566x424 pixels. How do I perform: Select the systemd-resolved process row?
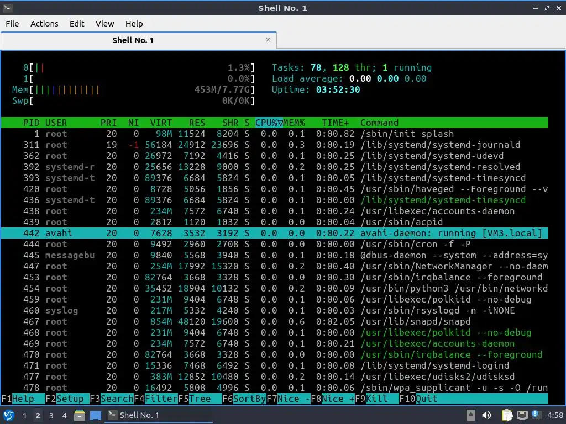[x=275, y=167]
